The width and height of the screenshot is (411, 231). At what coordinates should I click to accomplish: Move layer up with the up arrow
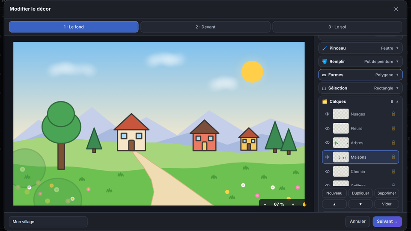coord(334,204)
